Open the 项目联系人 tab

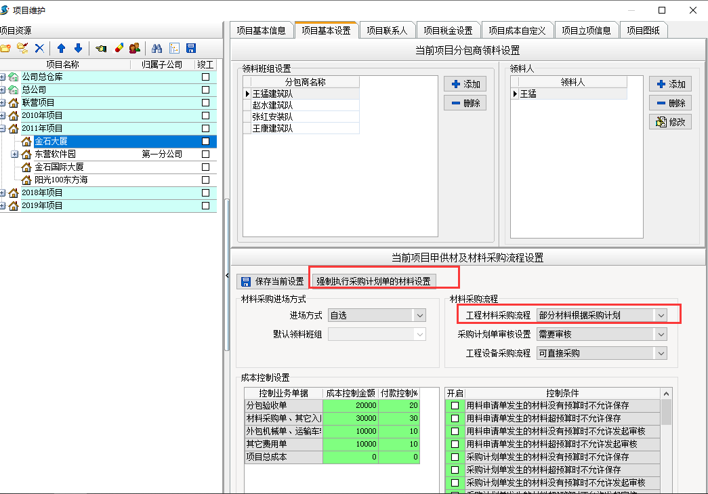(387, 30)
